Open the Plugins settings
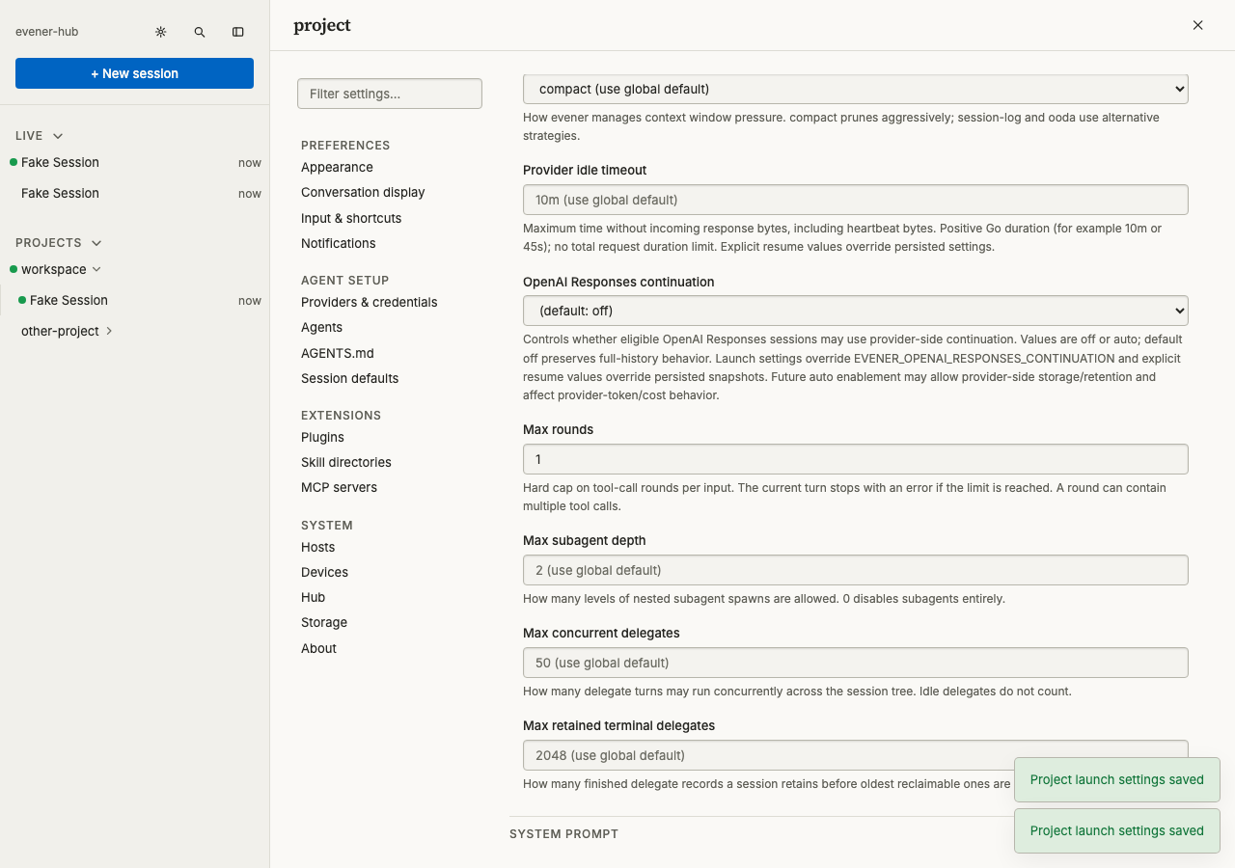1235x868 pixels. click(322, 437)
